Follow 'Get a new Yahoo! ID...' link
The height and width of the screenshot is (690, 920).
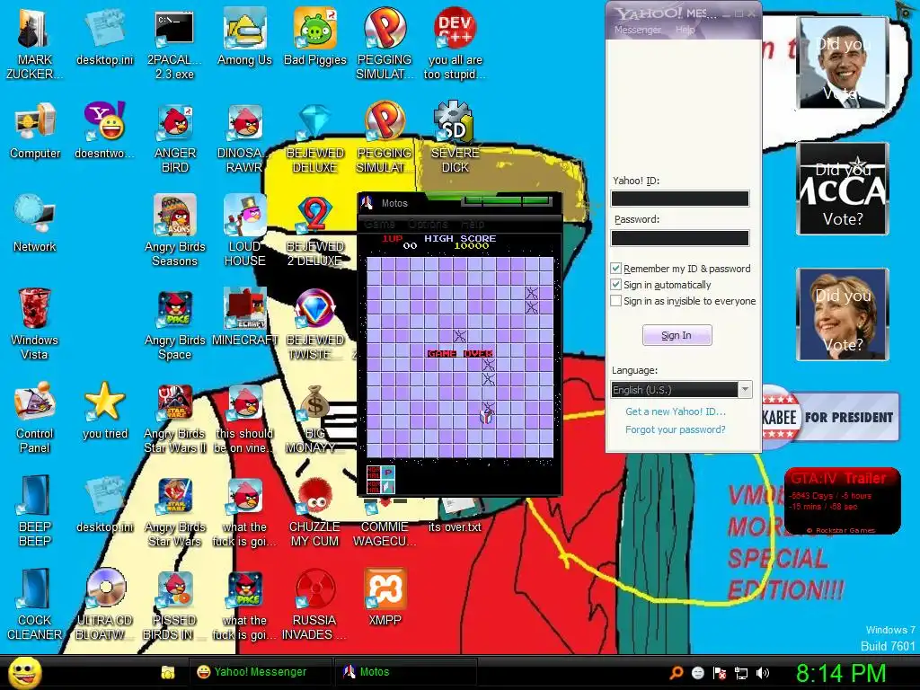click(676, 411)
